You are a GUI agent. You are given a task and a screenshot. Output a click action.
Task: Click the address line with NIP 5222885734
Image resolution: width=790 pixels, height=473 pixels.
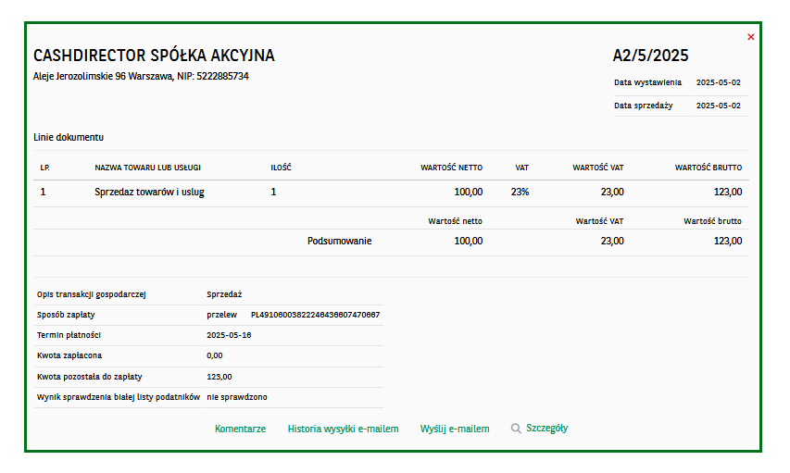click(x=141, y=76)
